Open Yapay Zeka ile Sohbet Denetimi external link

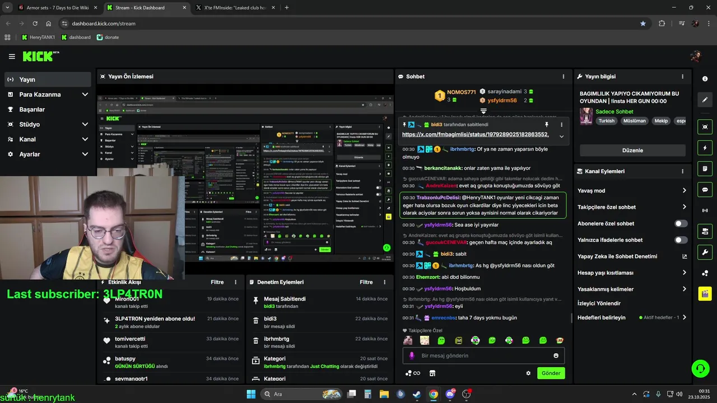(x=684, y=256)
